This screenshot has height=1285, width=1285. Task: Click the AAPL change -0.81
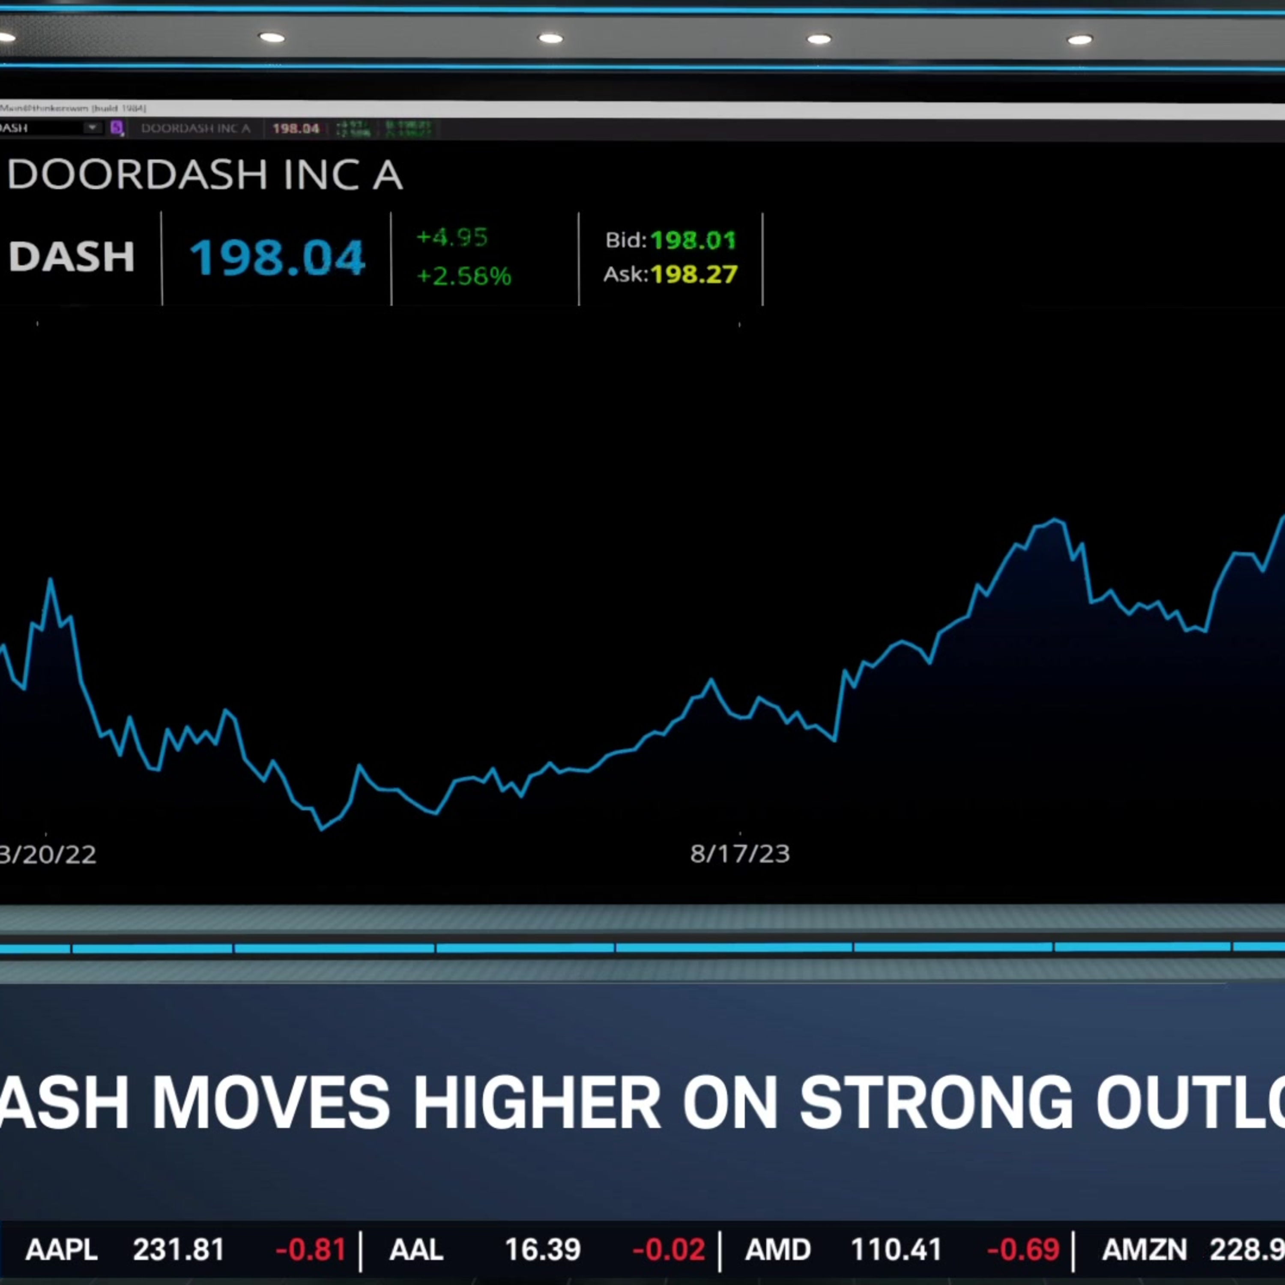[x=311, y=1250]
